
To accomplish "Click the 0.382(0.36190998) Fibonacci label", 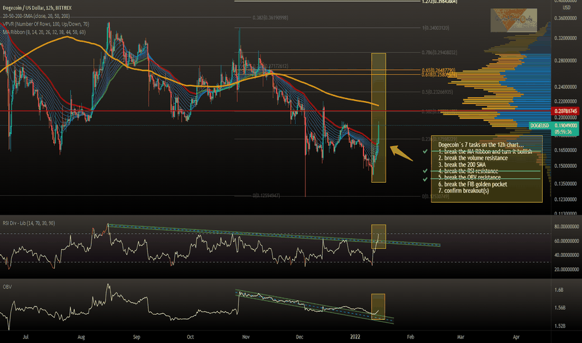I will click(x=270, y=18).
